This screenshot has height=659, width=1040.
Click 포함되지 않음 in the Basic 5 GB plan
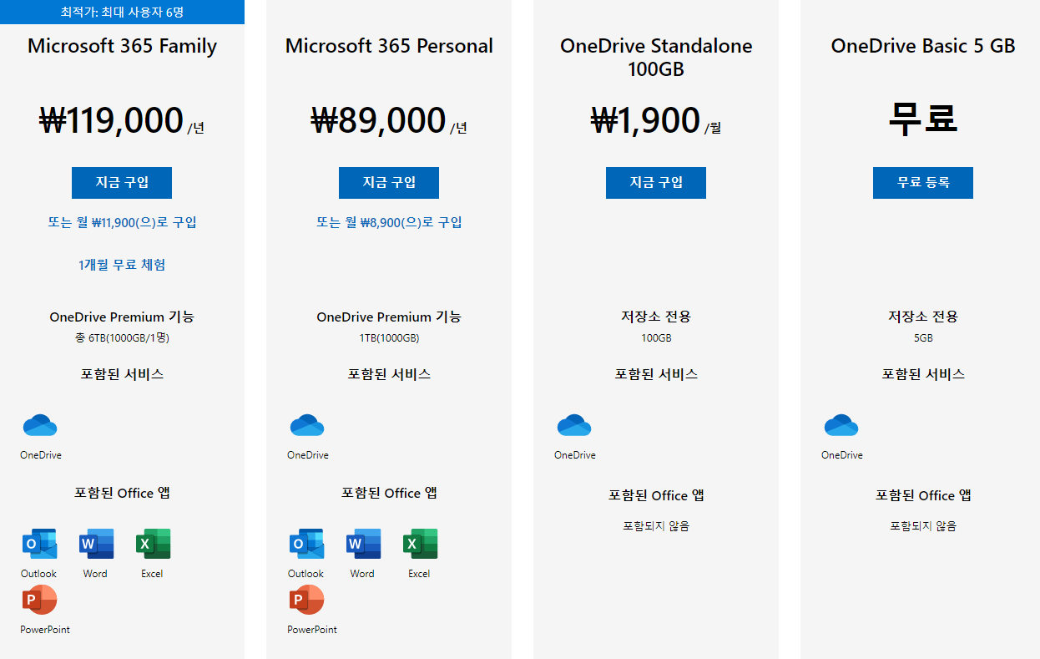tap(923, 526)
